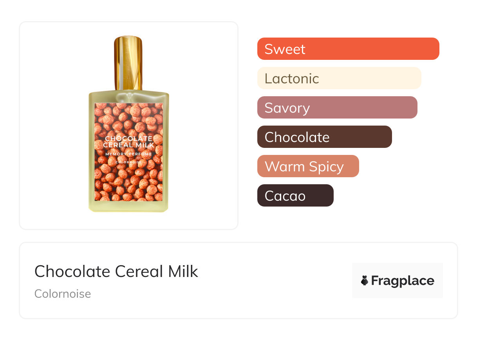Click the Fragplace wordmark text
The image size is (477, 338).
(402, 280)
